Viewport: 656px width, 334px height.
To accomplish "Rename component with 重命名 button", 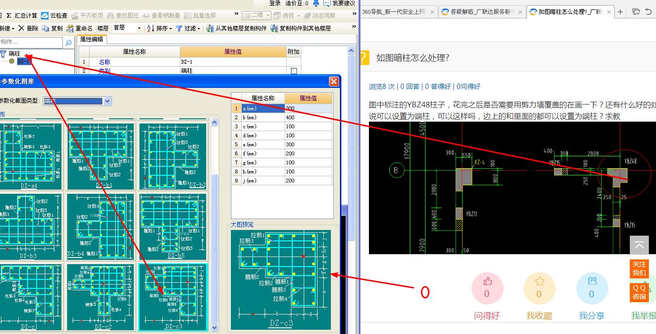I will click(x=80, y=29).
